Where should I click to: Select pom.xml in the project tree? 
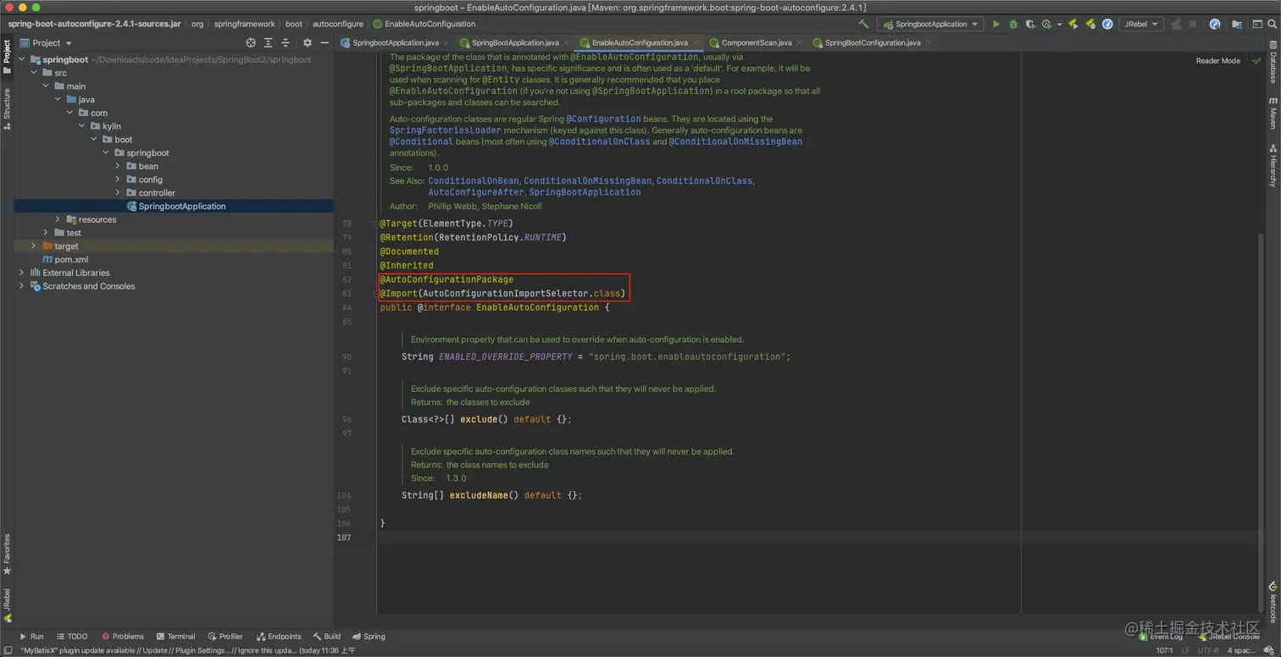click(64, 260)
